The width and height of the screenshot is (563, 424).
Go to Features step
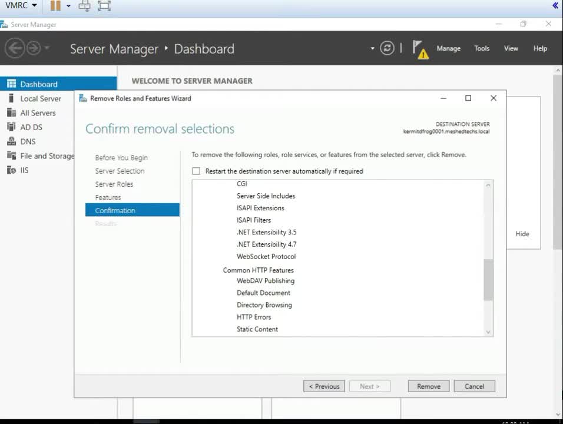coord(108,197)
